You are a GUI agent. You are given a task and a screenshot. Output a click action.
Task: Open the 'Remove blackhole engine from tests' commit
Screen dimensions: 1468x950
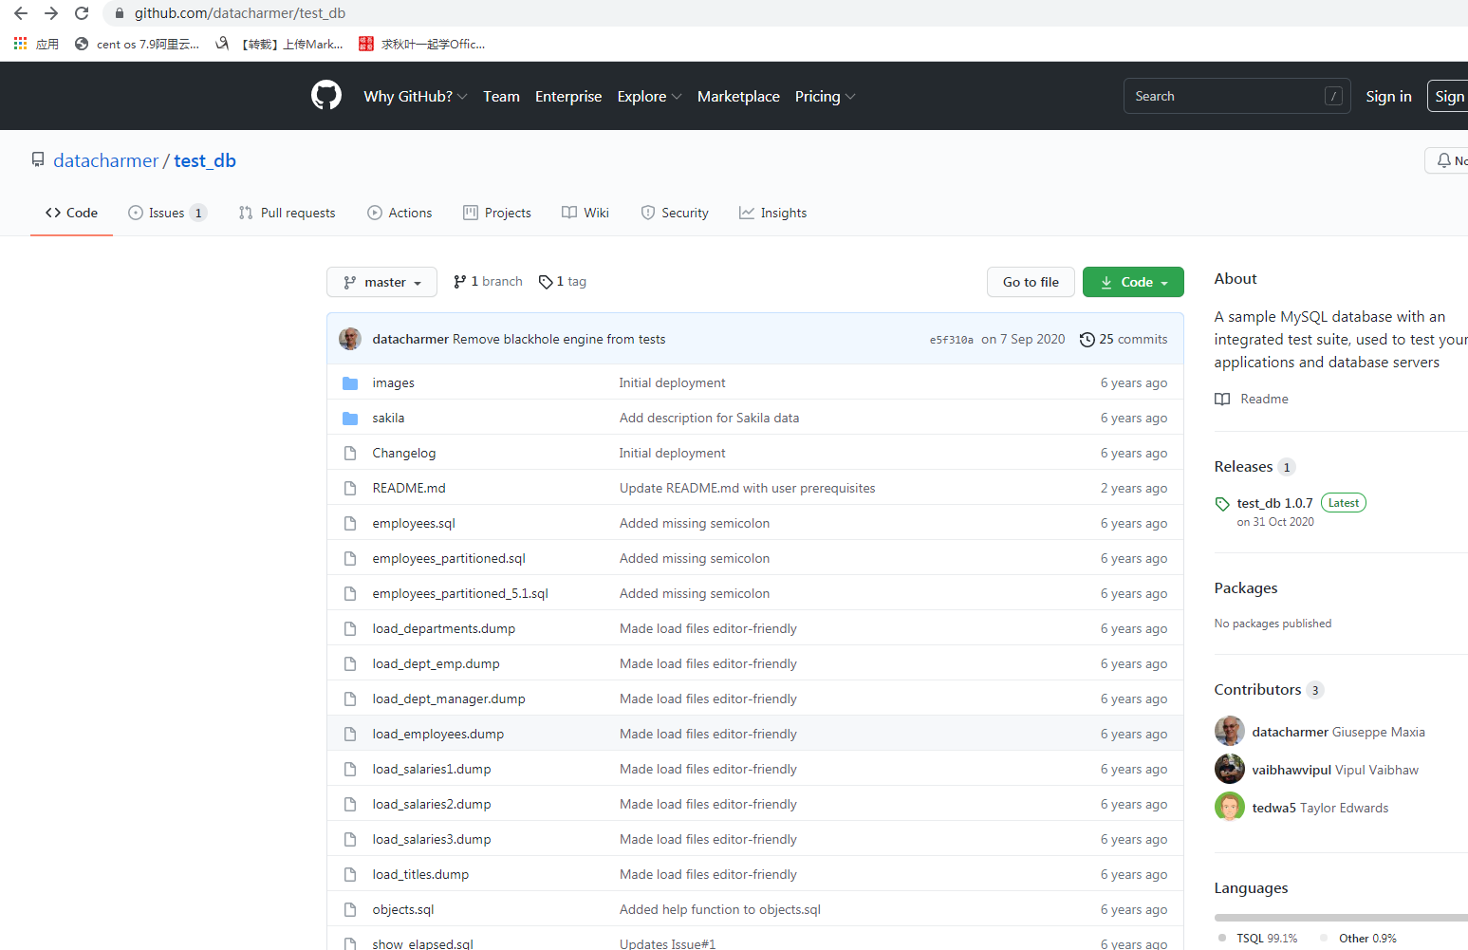pyautogui.click(x=559, y=340)
